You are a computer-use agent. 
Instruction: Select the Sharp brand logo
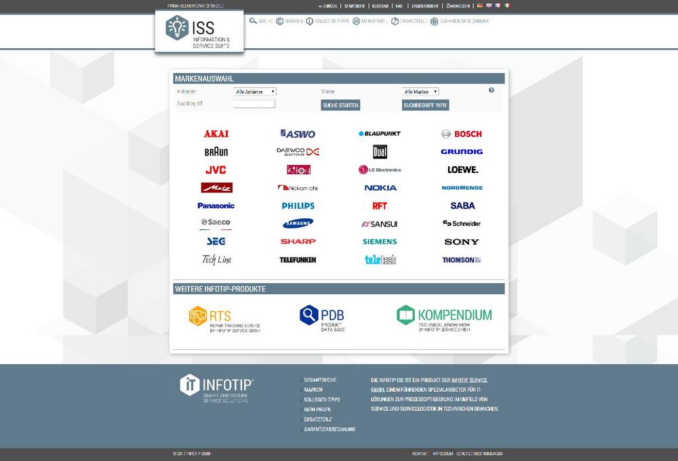pyautogui.click(x=298, y=242)
